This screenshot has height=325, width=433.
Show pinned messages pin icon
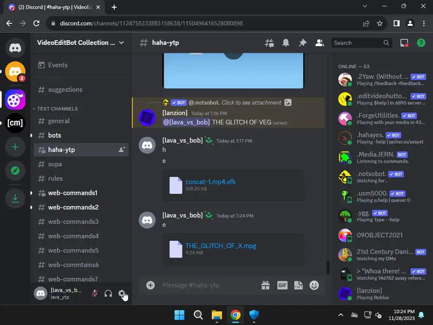point(303,43)
